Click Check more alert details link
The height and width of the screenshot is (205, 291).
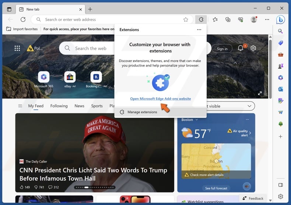207,175
